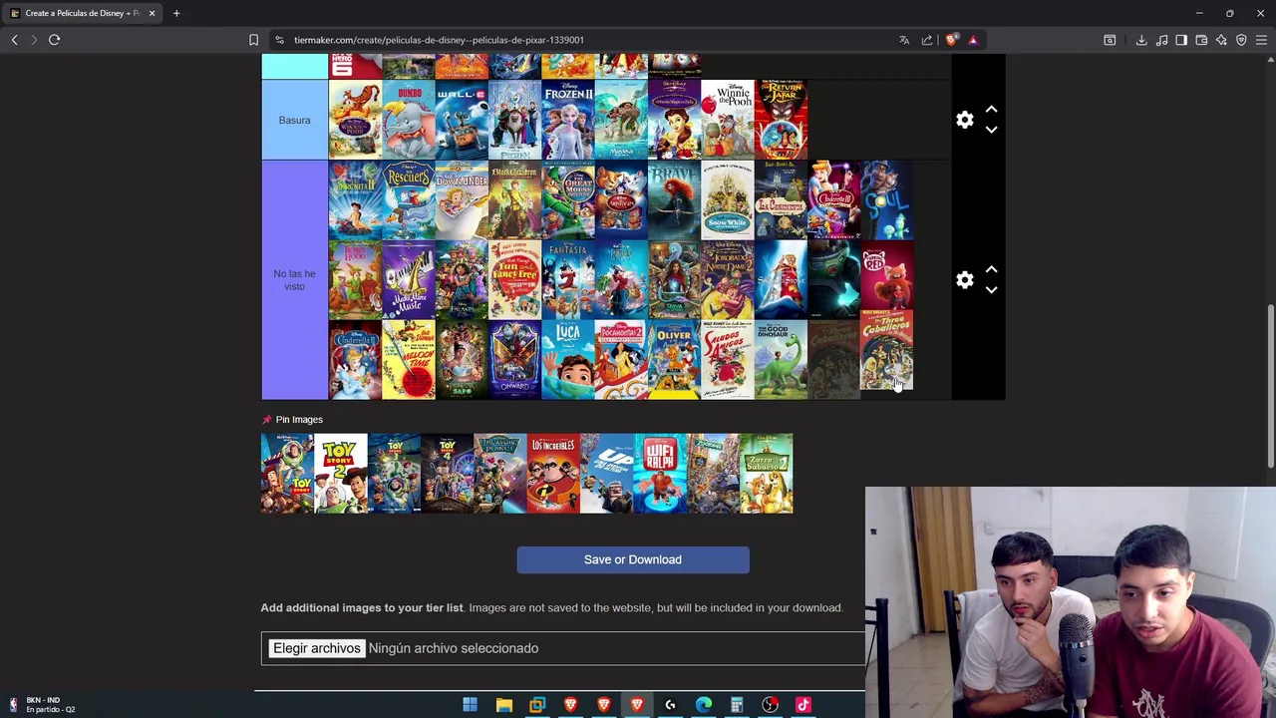
Task: Select Winnie the Pooh poster in Basura
Action: [728, 120]
